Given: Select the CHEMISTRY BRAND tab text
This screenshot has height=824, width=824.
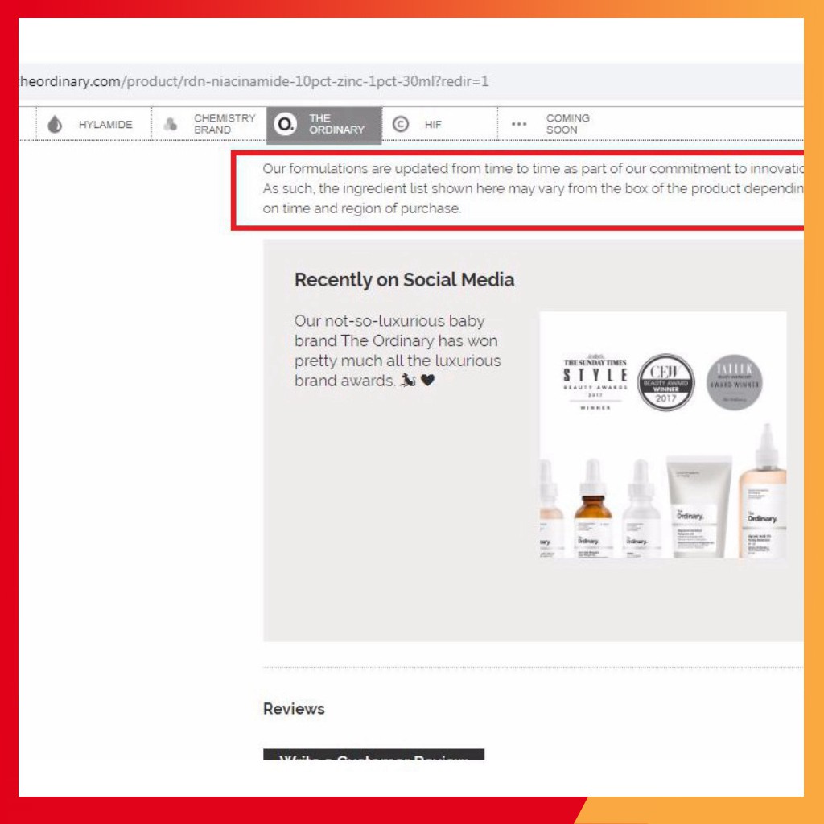Looking at the screenshot, I should pyautogui.click(x=224, y=124).
